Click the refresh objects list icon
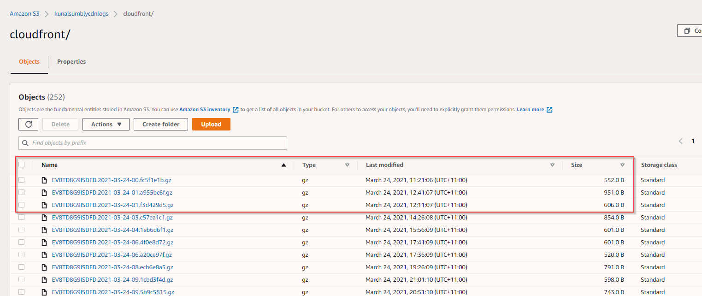The image size is (702, 296). tap(28, 124)
